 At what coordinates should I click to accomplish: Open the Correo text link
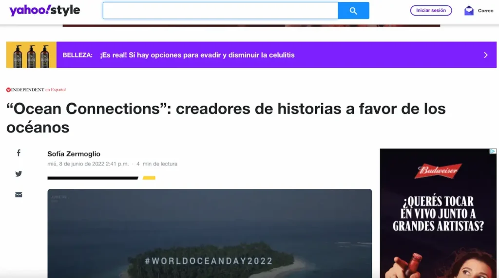(485, 11)
